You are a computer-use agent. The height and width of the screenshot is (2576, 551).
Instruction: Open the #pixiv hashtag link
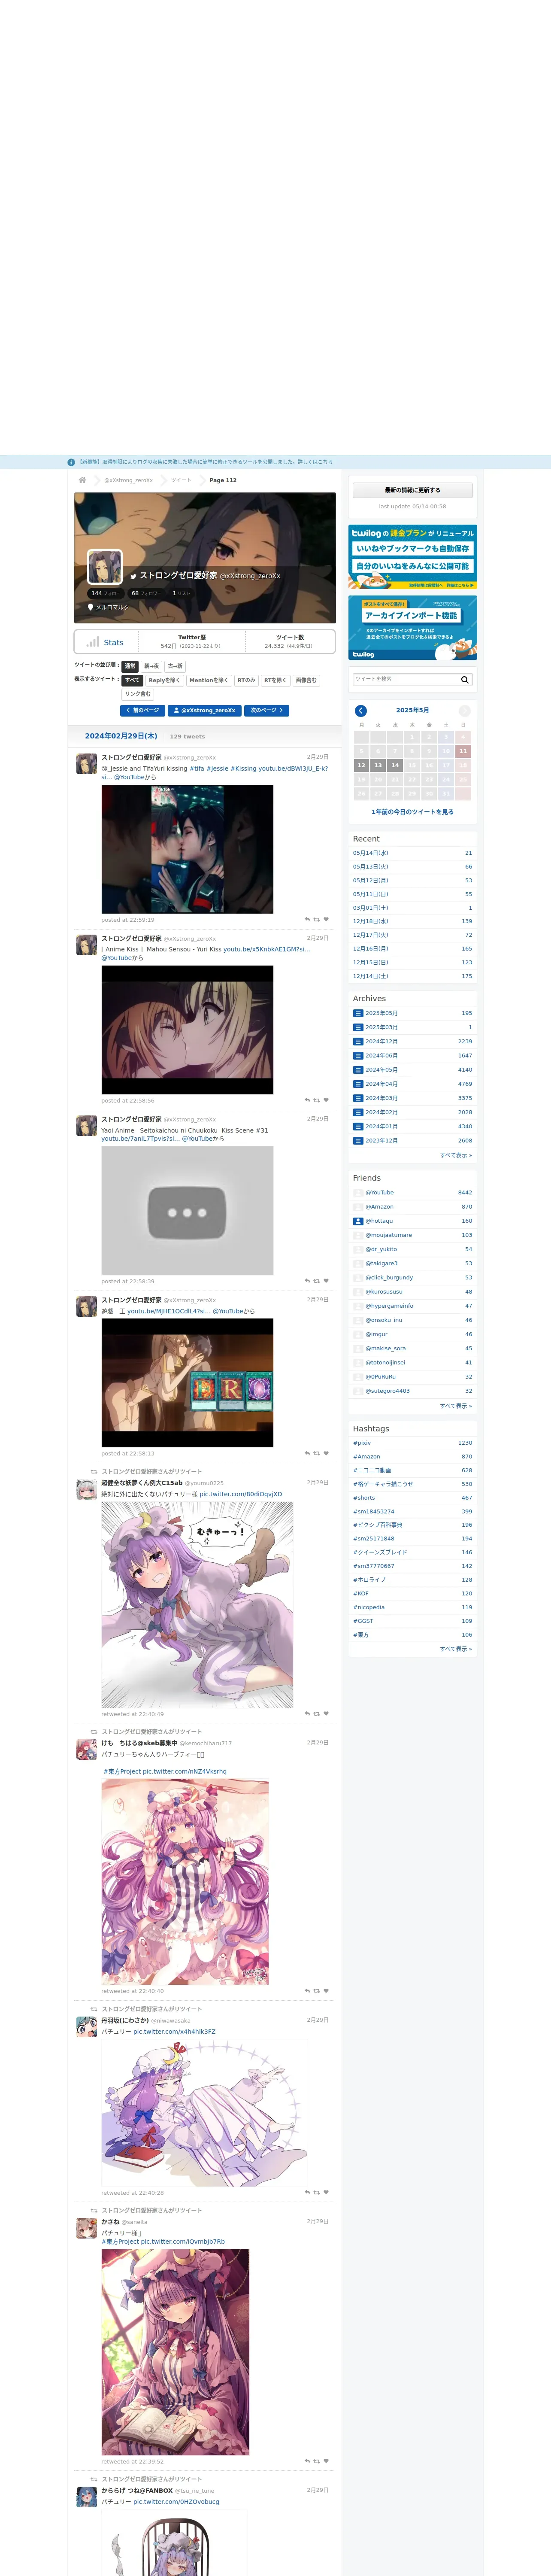click(x=362, y=1443)
